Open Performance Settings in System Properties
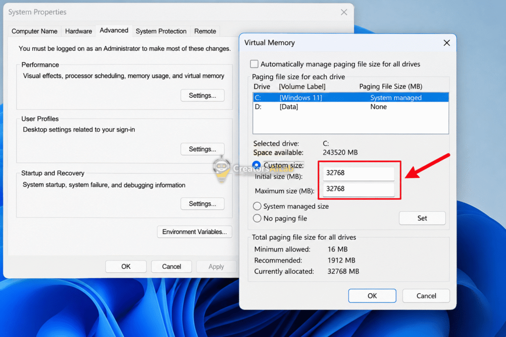This screenshot has width=506, height=337. (x=202, y=95)
